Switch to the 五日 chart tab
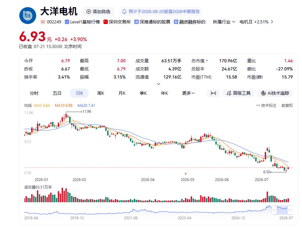Image resolution: width=302 pixels, height=229 pixels. click(x=57, y=93)
